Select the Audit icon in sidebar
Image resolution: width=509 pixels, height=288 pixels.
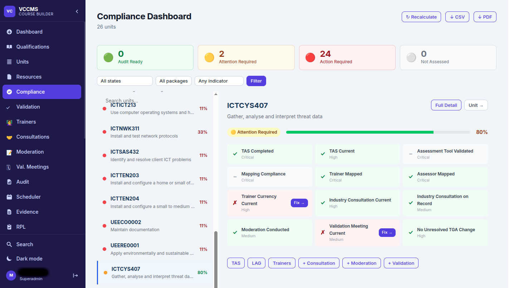(9, 182)
